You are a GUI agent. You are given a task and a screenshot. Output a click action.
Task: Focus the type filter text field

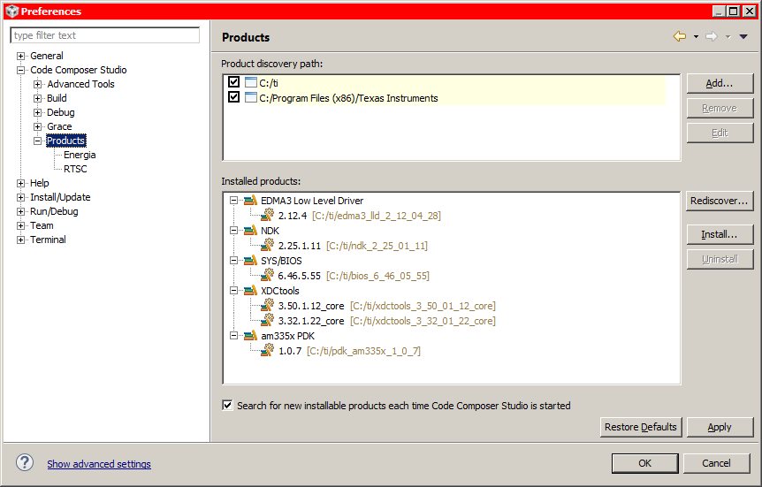(x=105, y=35)
